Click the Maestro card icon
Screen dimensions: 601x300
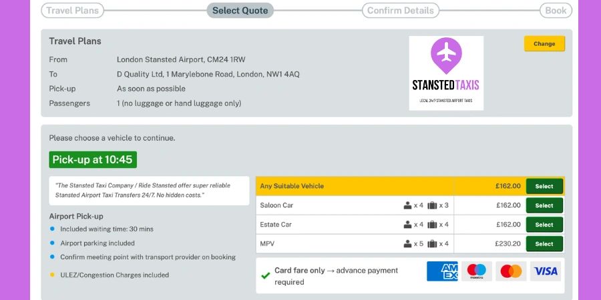pyautogui.click(x=476, y=271)
